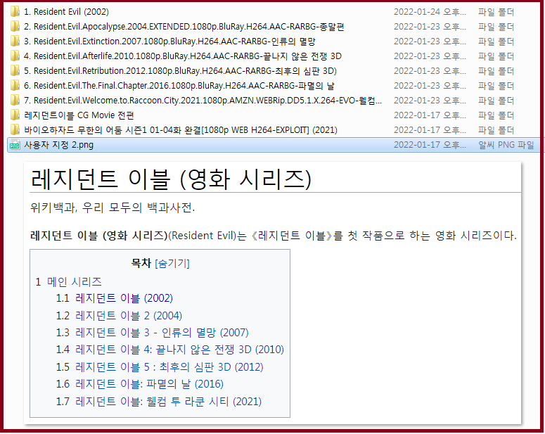Image resolution: width=545 pixels, height=434 pixels.
Task: Open 메인 시리즈 contents link
Action: coord(75,281)
